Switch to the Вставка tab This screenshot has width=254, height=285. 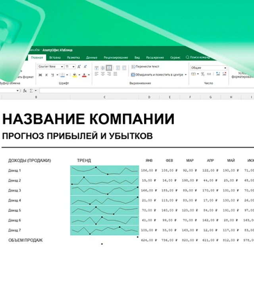coord(55,57)
